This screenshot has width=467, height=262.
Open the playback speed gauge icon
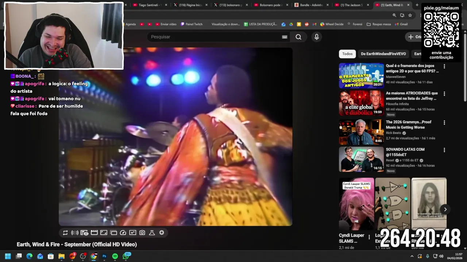[x=123, y=233]
